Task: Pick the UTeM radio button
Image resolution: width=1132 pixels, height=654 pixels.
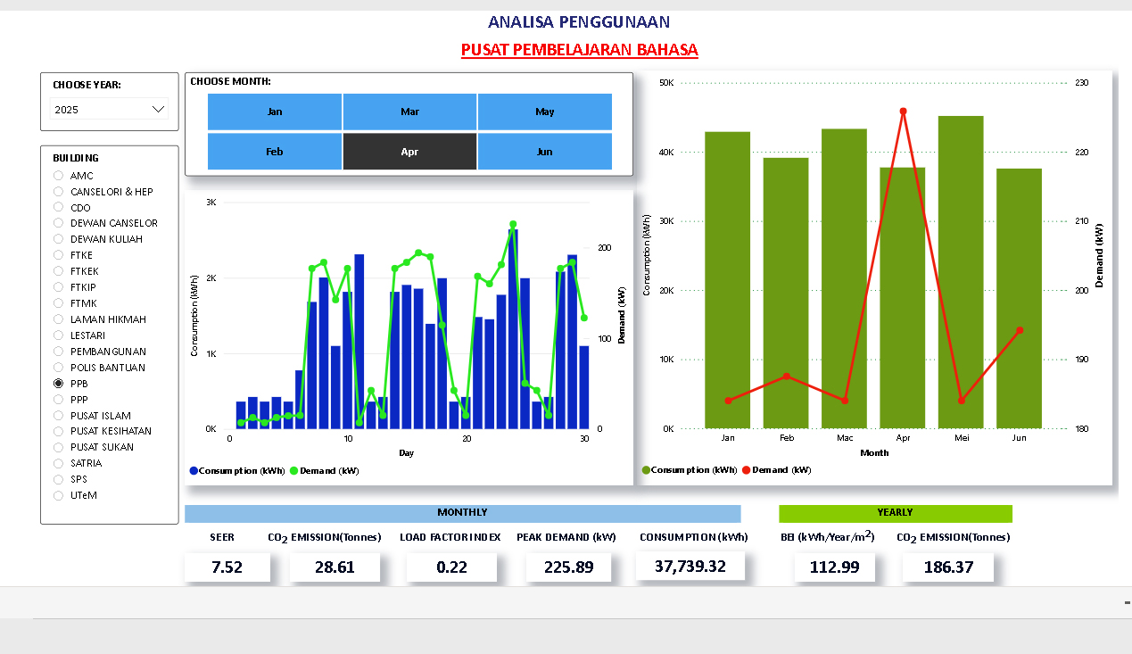Action: (x=59, y=495)
